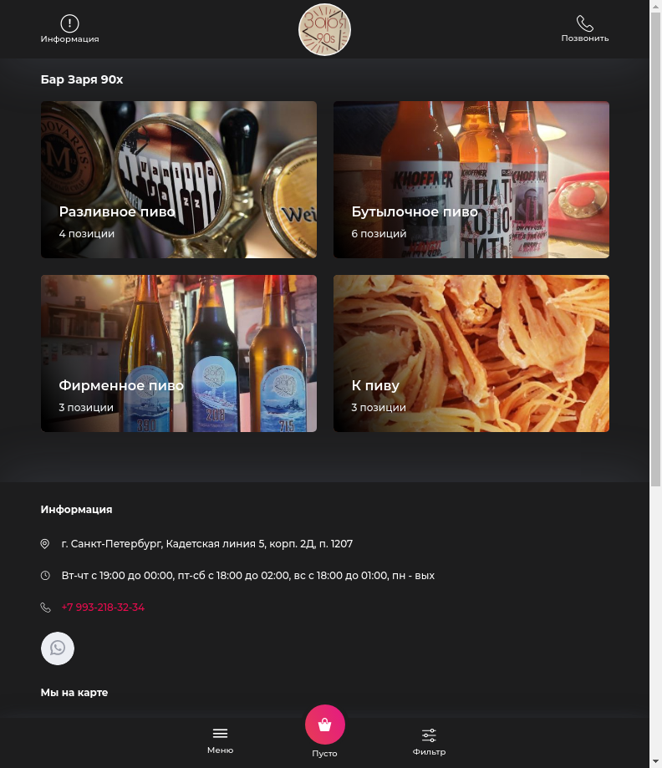Click the WhatsApp round icon
The image size is (662, 768).
click(x=58, y=648)
